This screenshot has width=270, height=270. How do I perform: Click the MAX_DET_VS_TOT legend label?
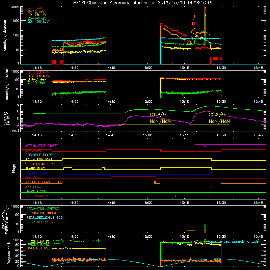pos(42,248)
